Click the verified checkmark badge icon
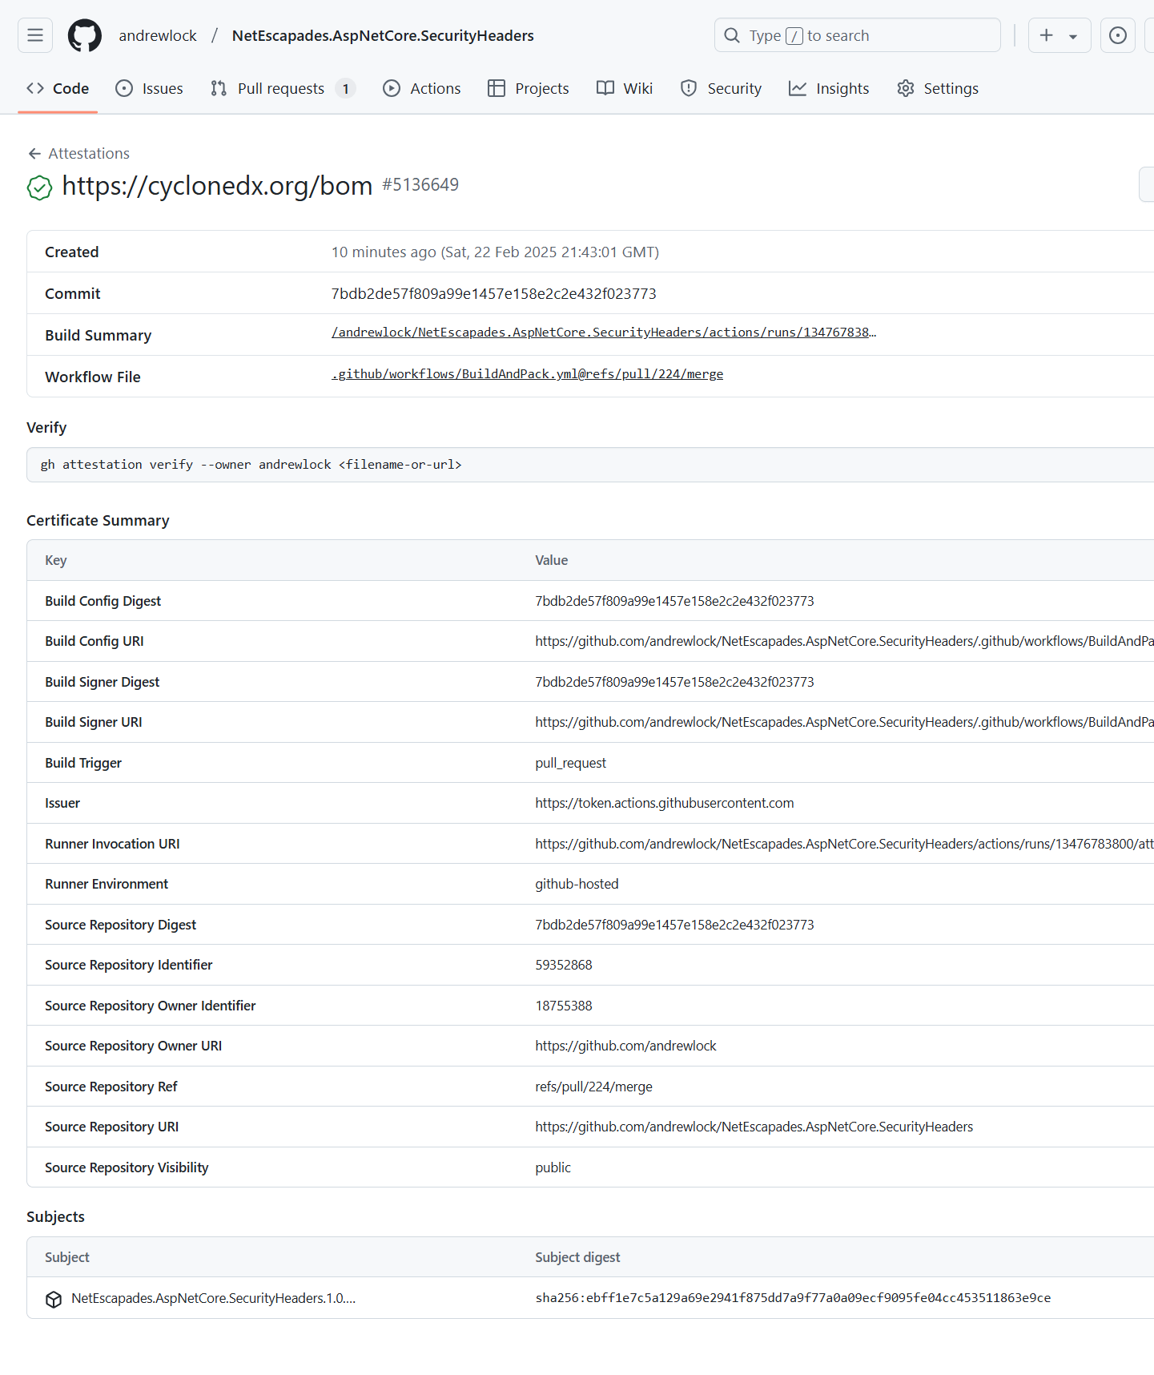1154x1375 pixels. (x=39, y=187)
